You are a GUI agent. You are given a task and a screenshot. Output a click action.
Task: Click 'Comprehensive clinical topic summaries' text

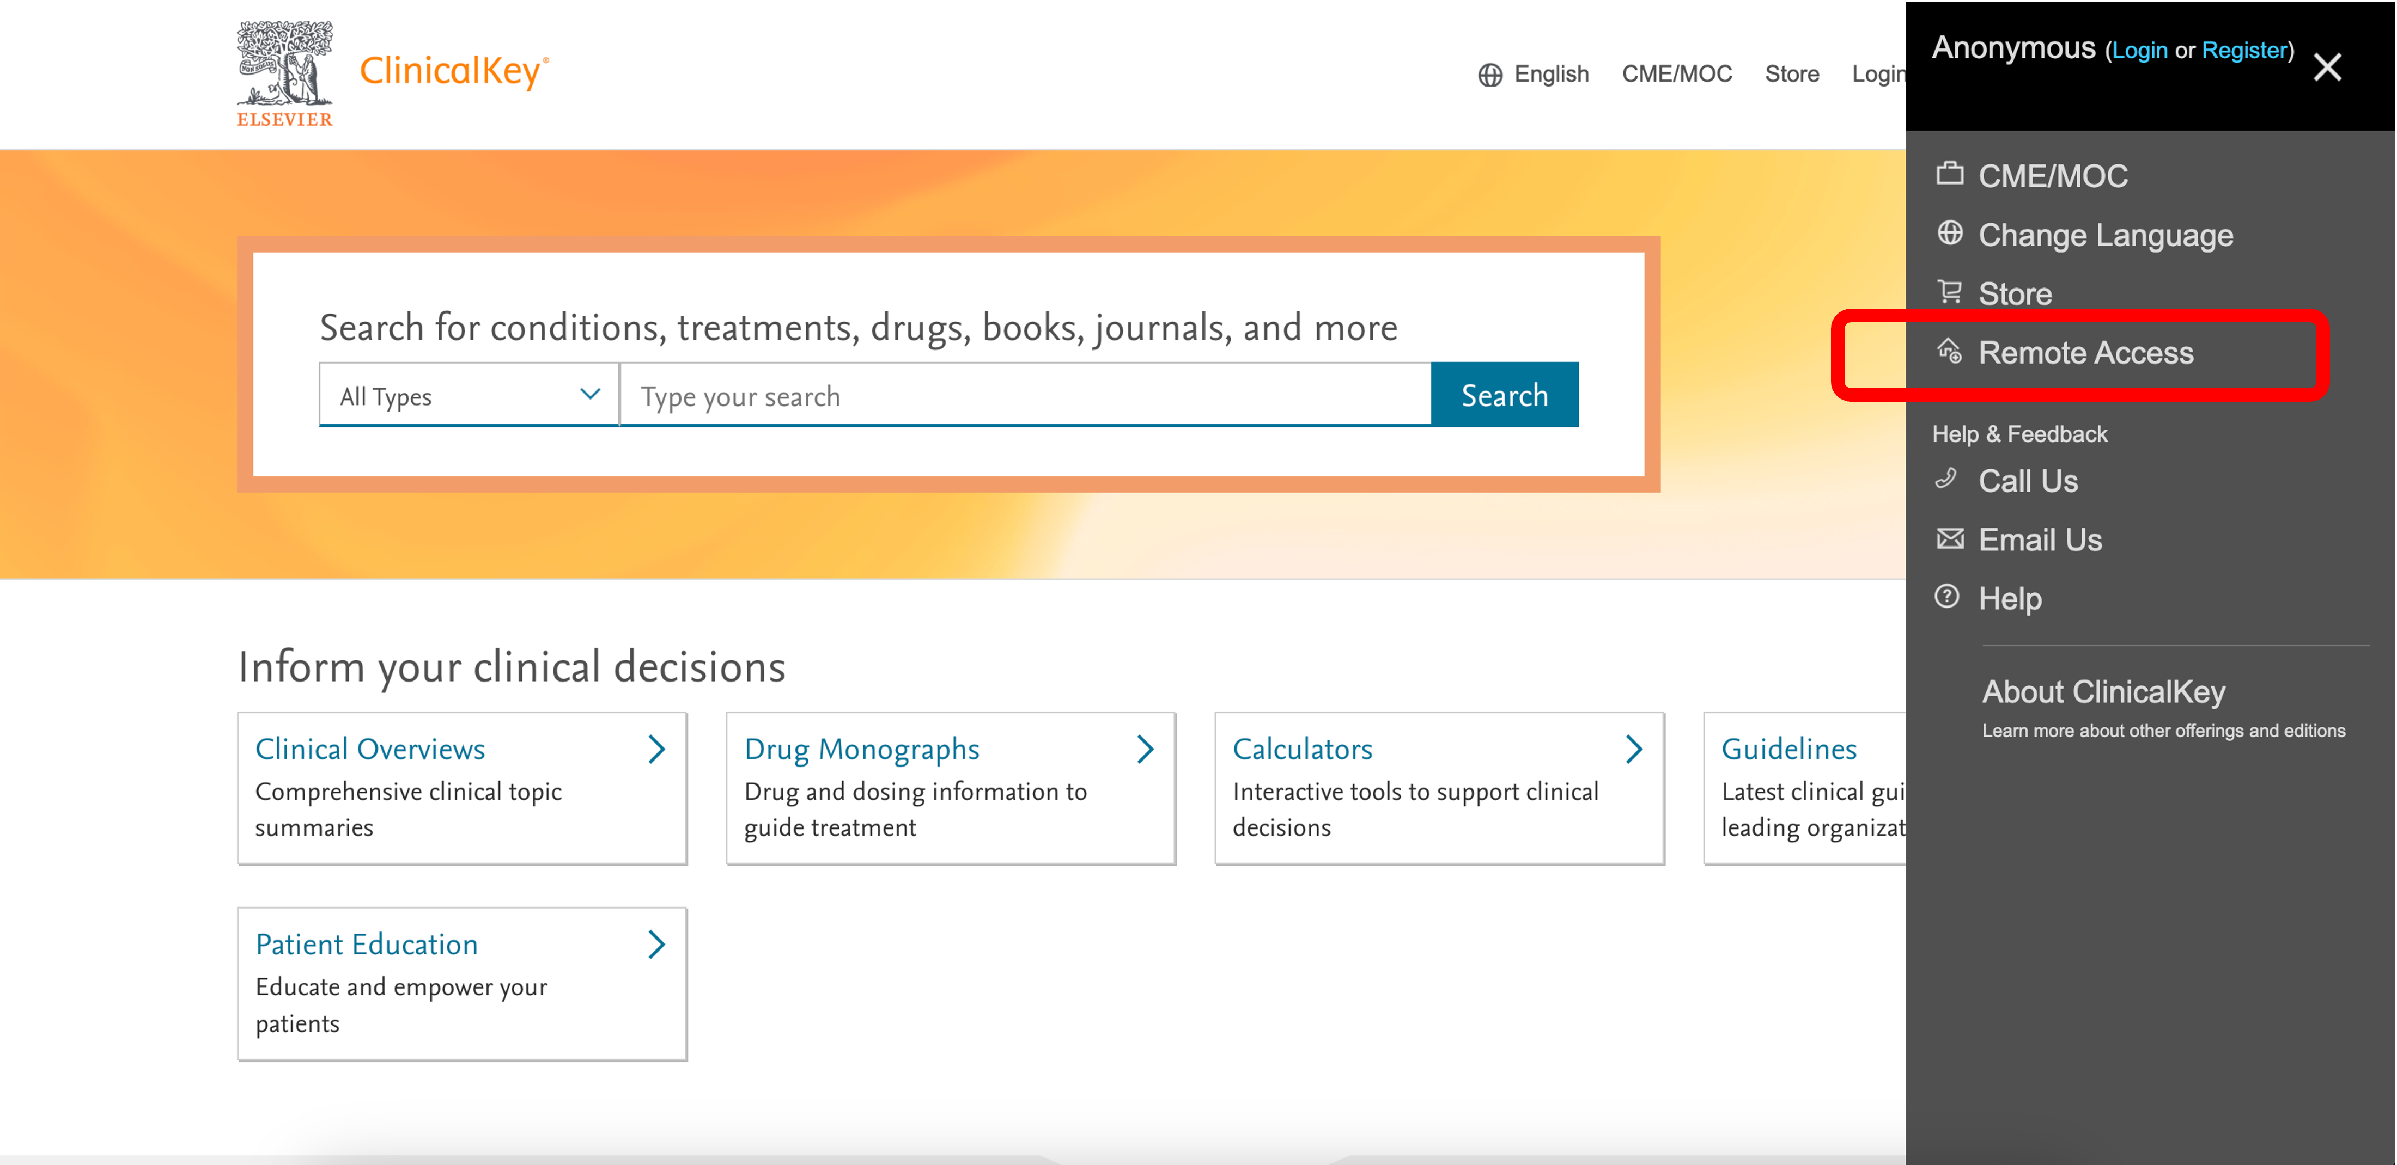[x=407, y=809]
